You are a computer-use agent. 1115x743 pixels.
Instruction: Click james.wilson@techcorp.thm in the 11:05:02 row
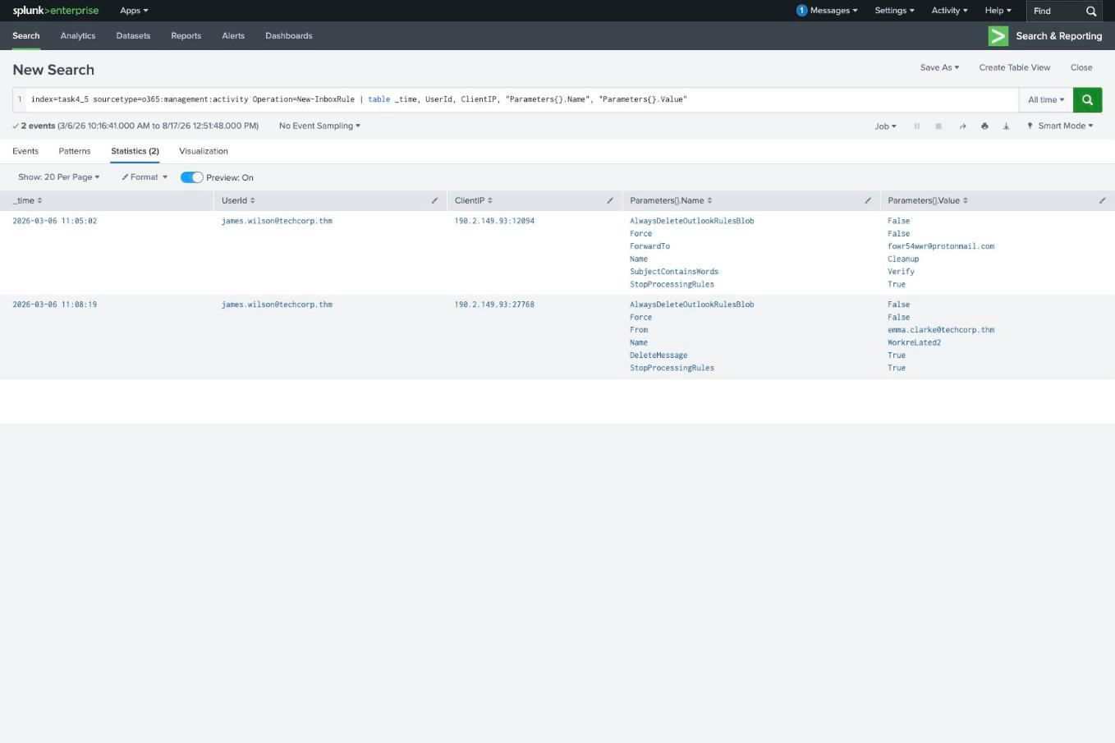[x=277, y=221]
